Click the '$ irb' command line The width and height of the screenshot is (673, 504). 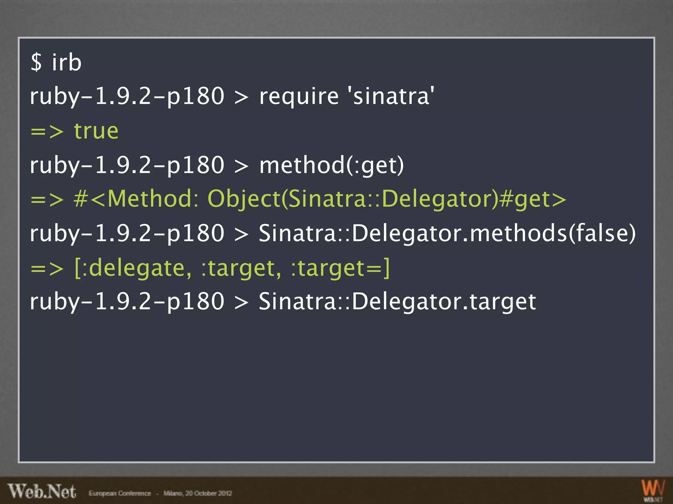(56, 62)
